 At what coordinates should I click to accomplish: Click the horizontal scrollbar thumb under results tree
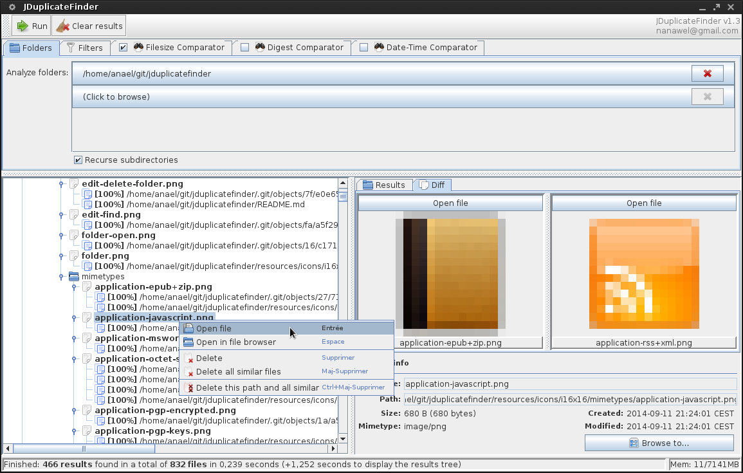click(x=84, y=449)
